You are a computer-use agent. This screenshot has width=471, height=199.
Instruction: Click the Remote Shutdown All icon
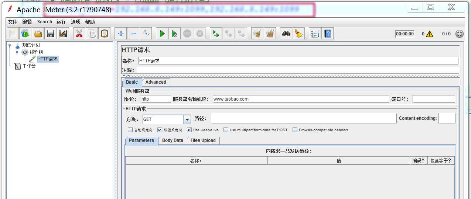coord(241,34)
